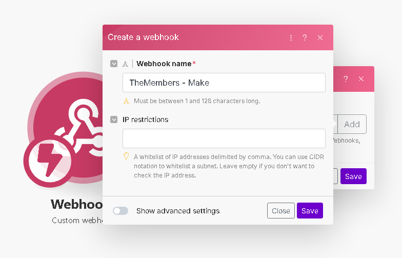Click the IP restrictions input field
Screen dimensions: 402x258
click(x=224, y=138)
